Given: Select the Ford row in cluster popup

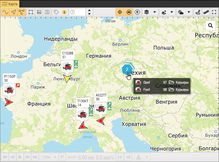Looking at the screenshot, I should pos(162,90).
